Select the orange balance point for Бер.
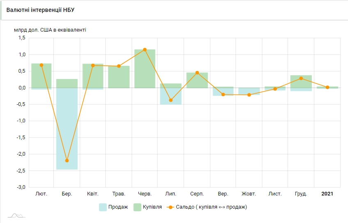348x223 pixels. (67, 161)
